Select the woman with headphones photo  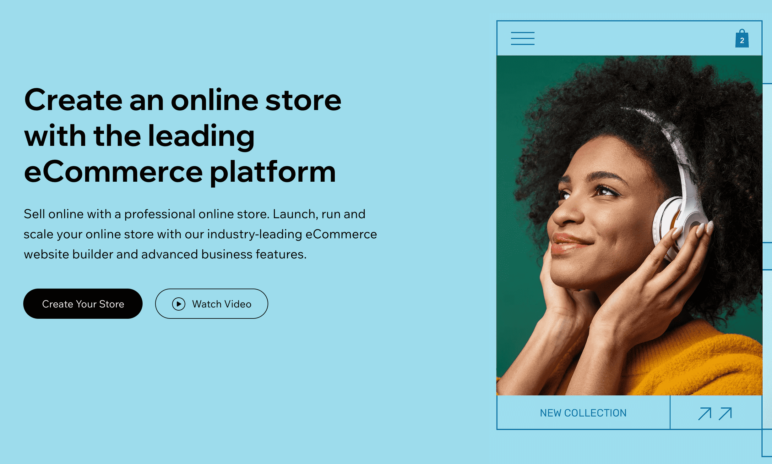coord(629,225)
